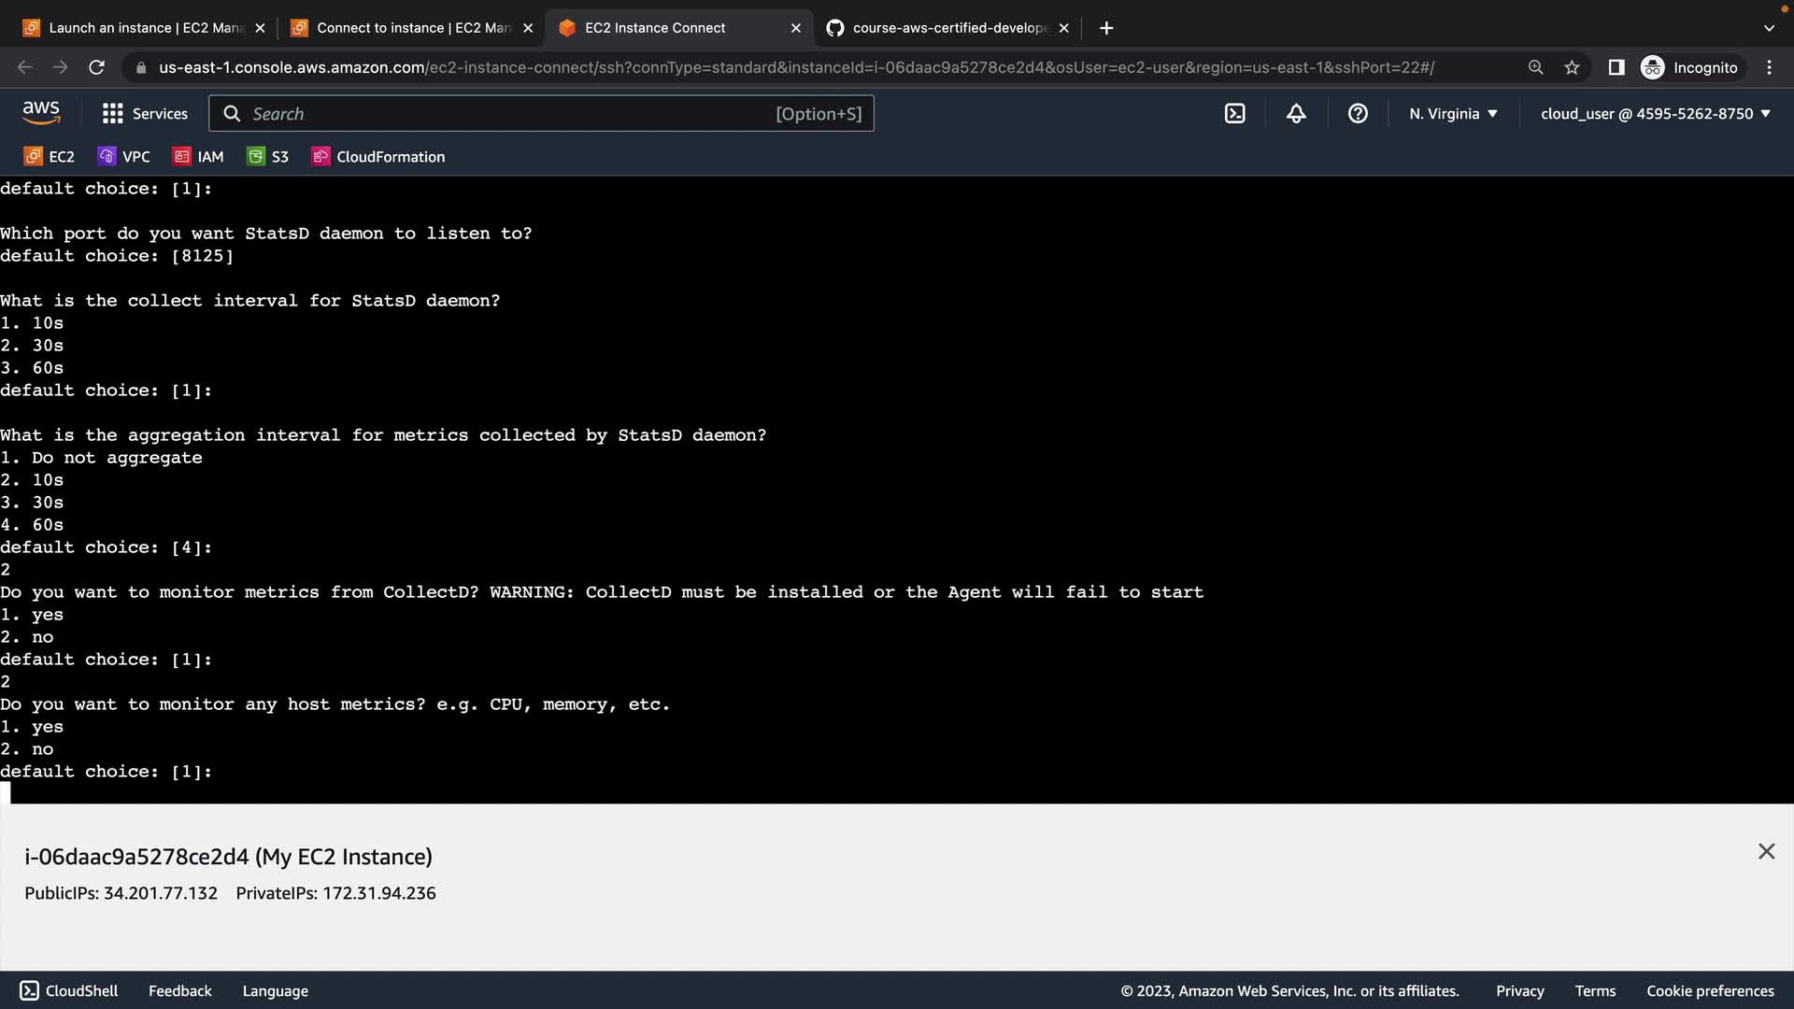Open the browser side panel icon
The height and width of the screenshot is (1009, 1794).
click(x=1616, y=67)
